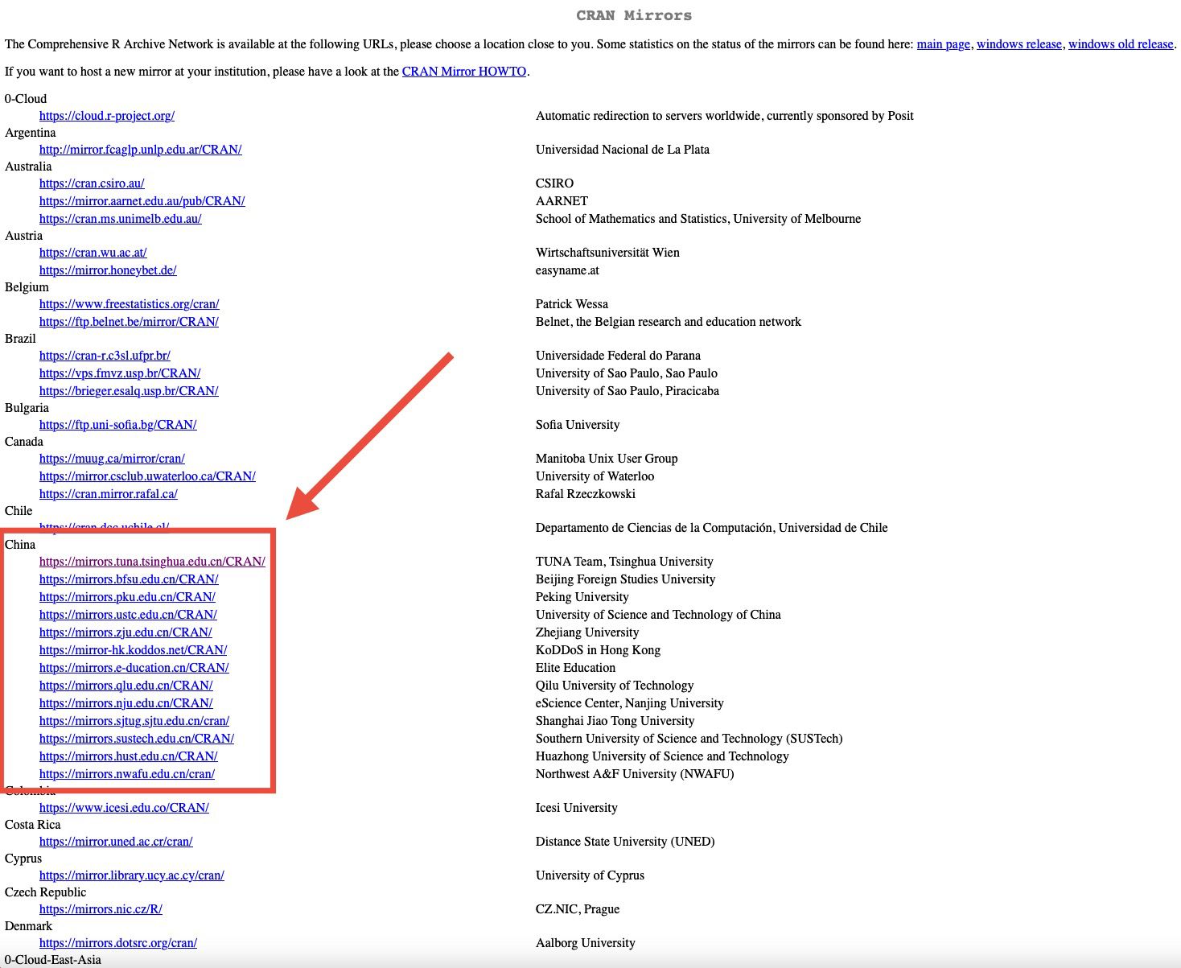Screen dimensions: 1181x968
Task: Open the mirrors.hust.edu.cn mirror link
Action: click(x=129, y=756)
